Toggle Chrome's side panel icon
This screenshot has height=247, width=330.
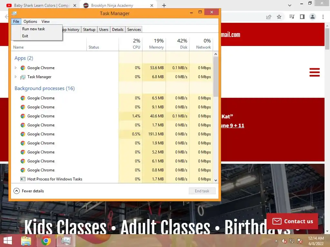pyautogui.click(x=302, y=17)
